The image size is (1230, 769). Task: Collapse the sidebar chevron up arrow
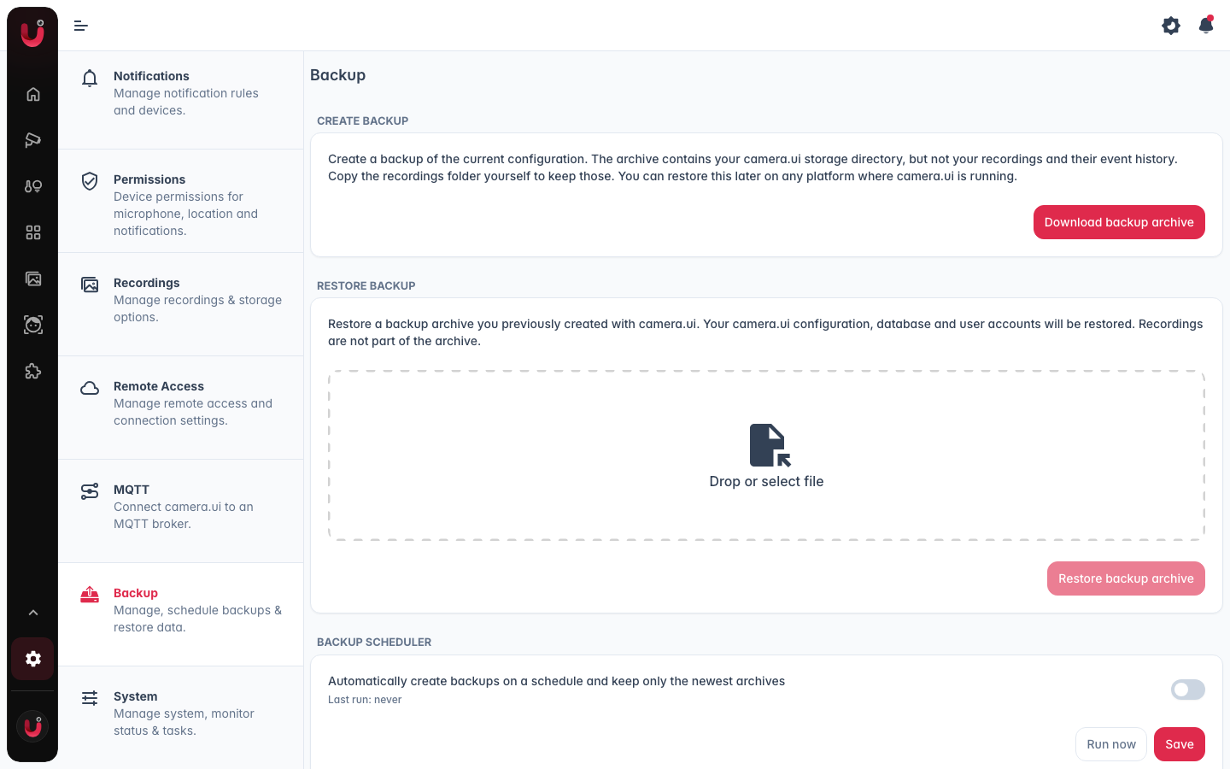[33, 613]
